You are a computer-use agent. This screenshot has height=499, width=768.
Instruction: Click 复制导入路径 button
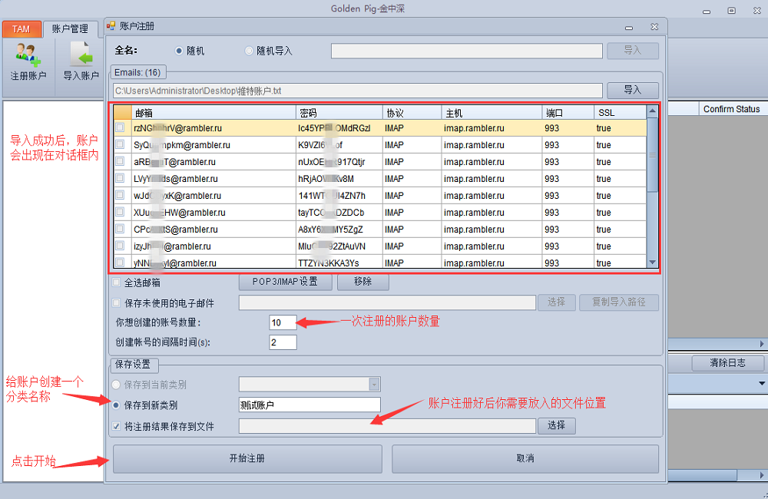click(618, 302)
